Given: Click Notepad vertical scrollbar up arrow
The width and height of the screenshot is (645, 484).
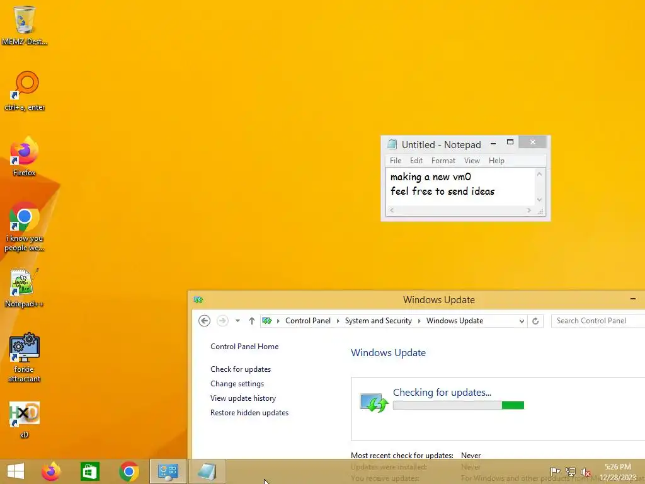Looking at the screenshot, I should 539,174.
